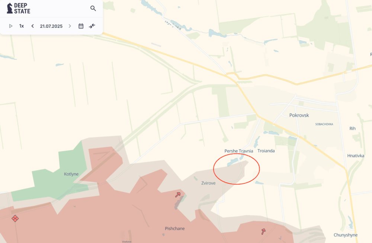Viewport: 372px width, 243px height.
Task: Click the Pishchane village label
Action: click(x=174, y=228)
